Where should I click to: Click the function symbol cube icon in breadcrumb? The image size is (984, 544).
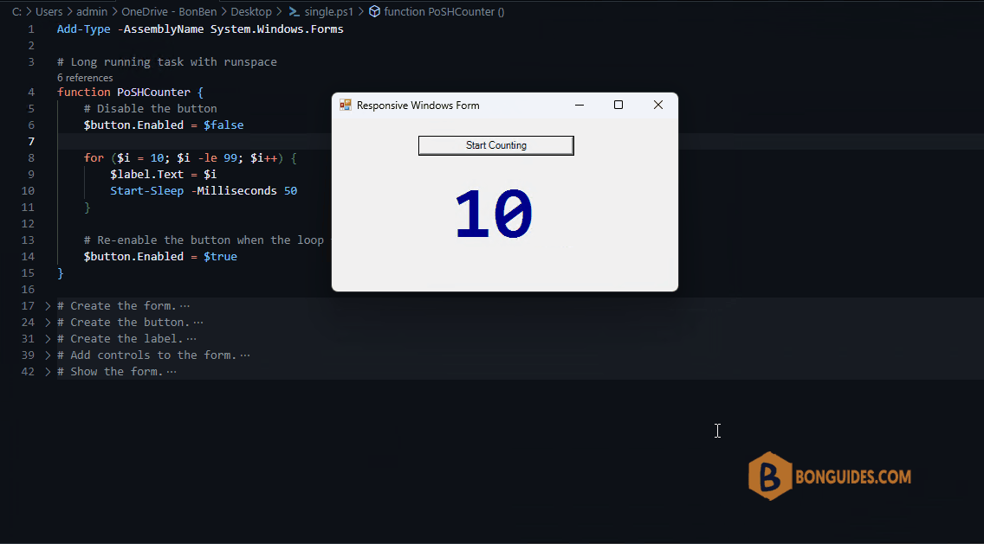[374, 11]
